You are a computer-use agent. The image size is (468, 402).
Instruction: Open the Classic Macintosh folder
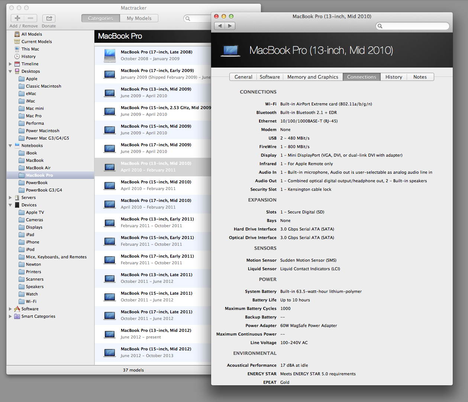pyautogui.click(x=40, y=86)
